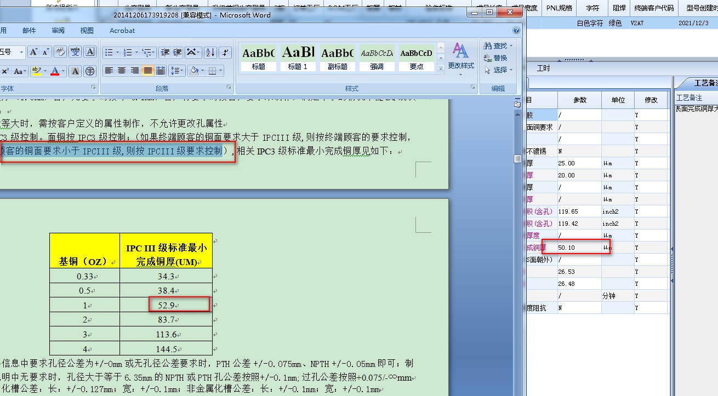Click the 52.9 cell in the copper table

point(166,305)
